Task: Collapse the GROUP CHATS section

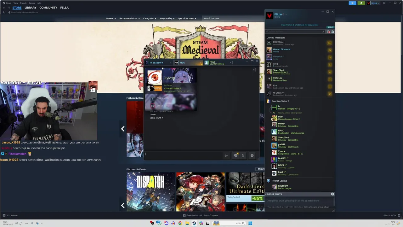Action: coord(274,194)
